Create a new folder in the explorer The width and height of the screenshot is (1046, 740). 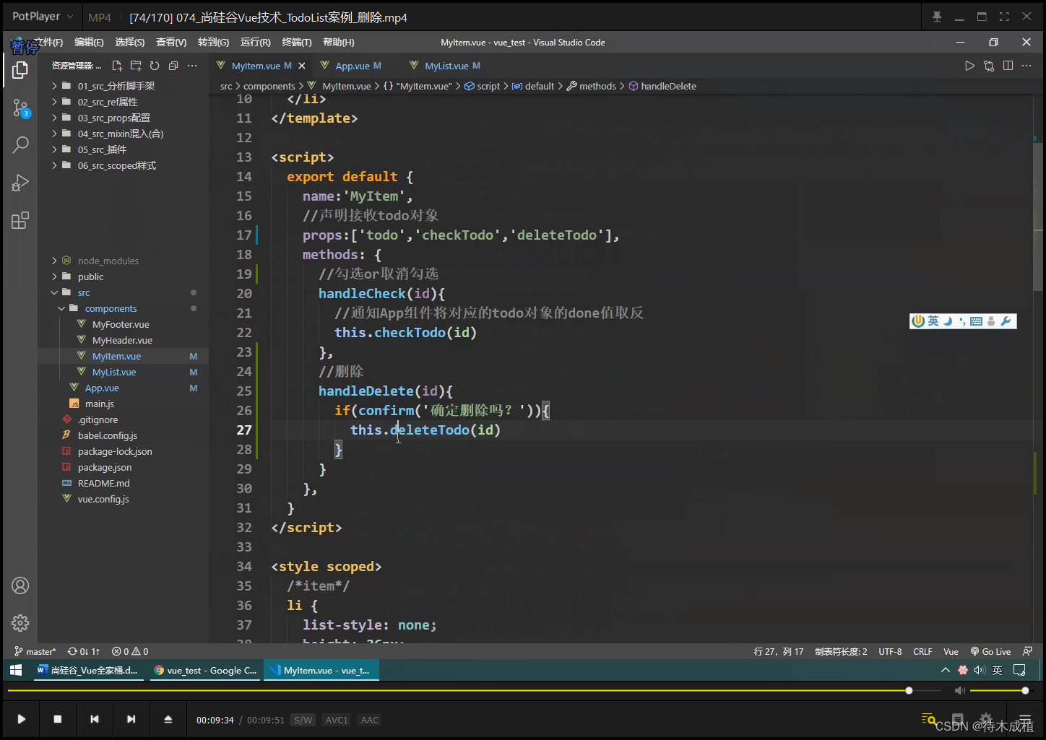(x=136, y=66)
